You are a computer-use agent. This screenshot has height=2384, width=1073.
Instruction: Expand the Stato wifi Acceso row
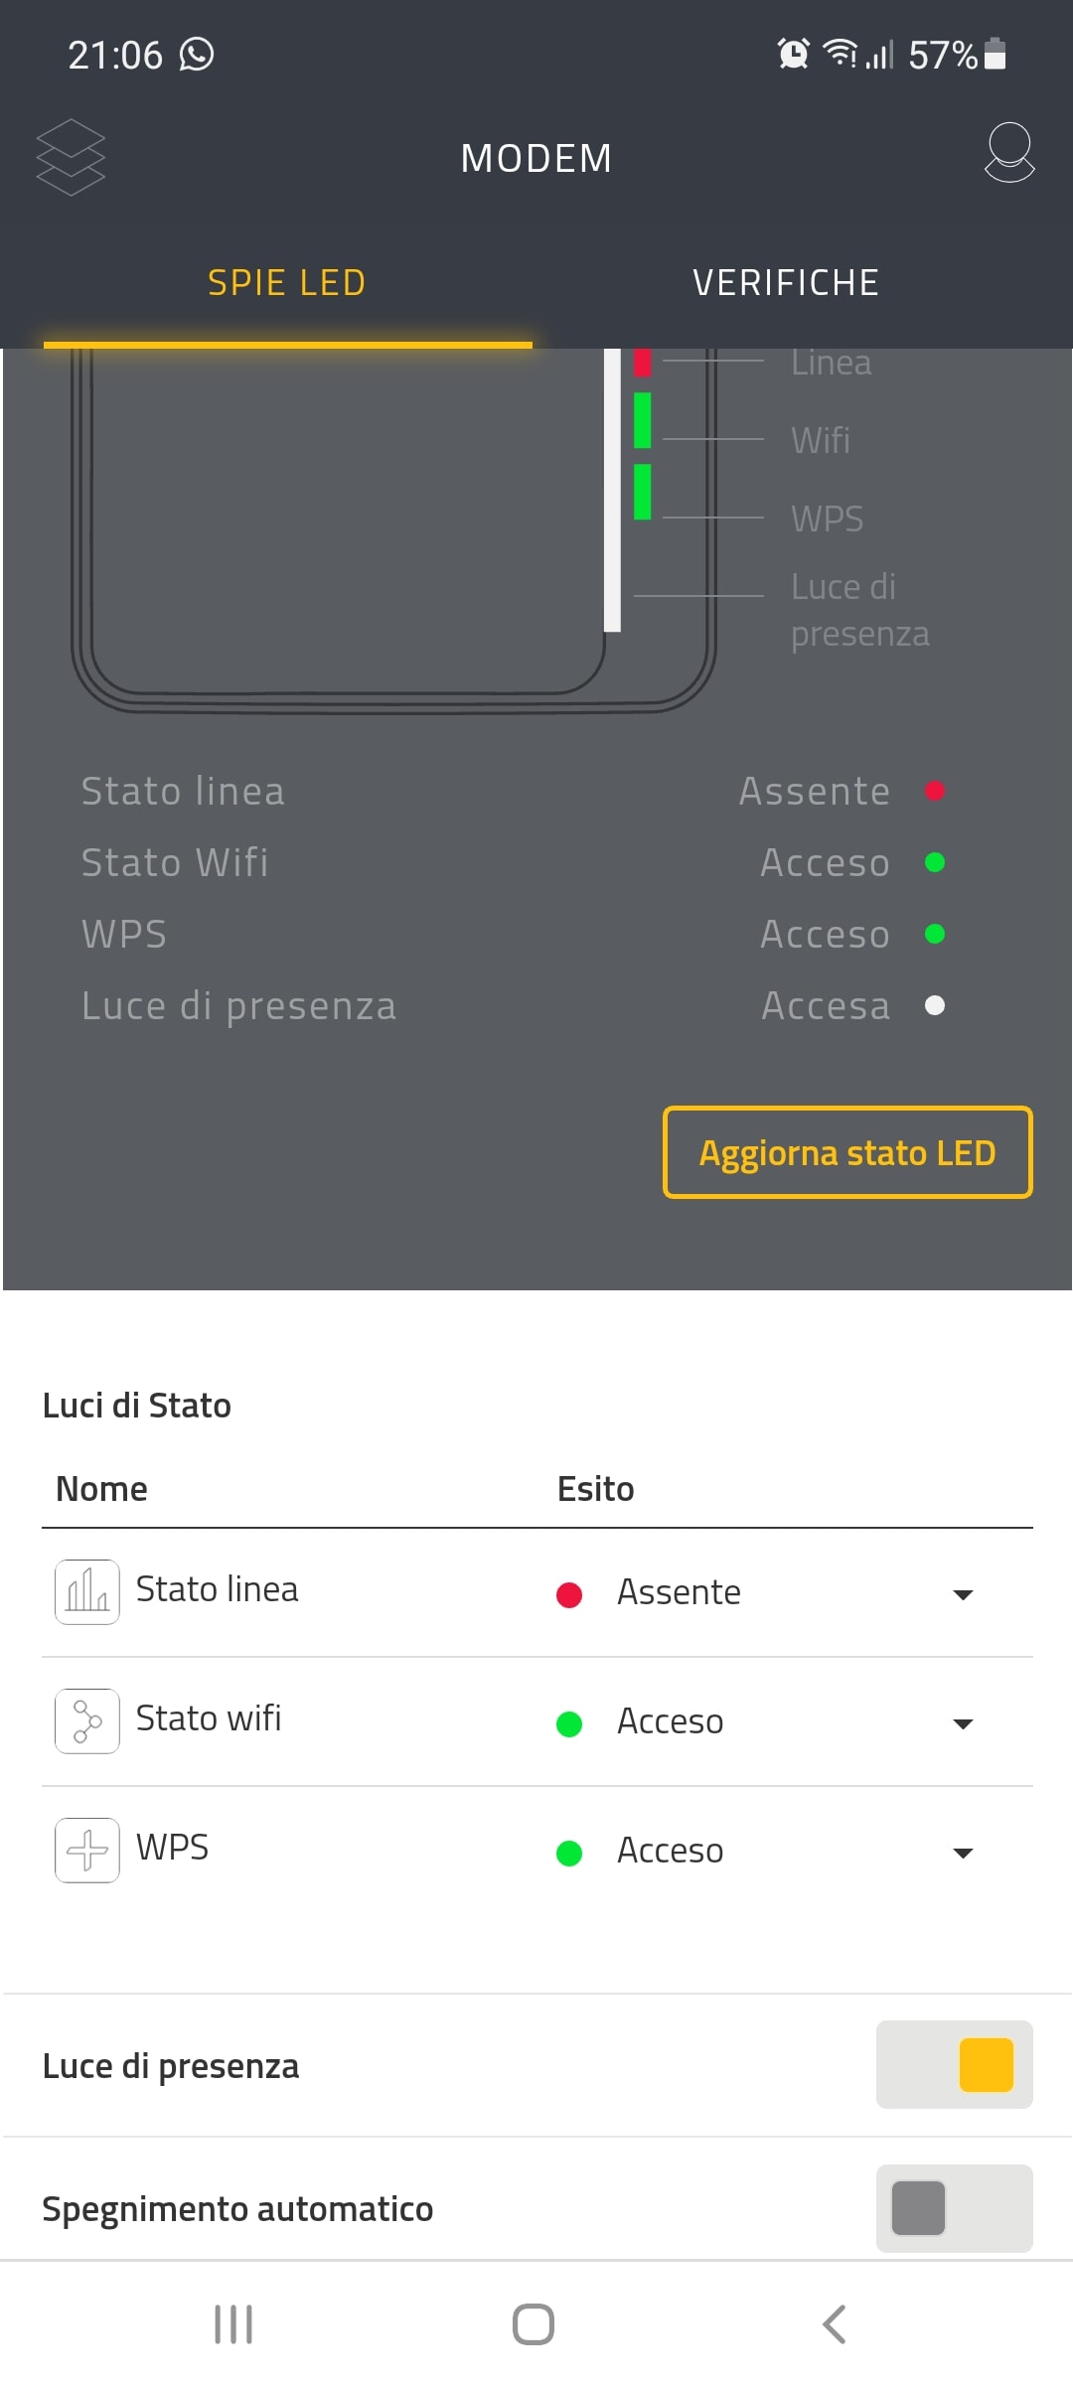(962, 1723)
